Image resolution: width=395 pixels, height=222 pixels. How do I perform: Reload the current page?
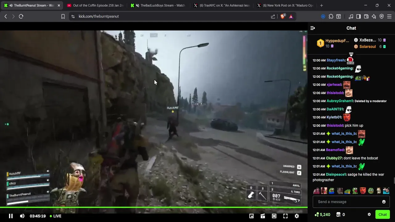tap(21, 16)
